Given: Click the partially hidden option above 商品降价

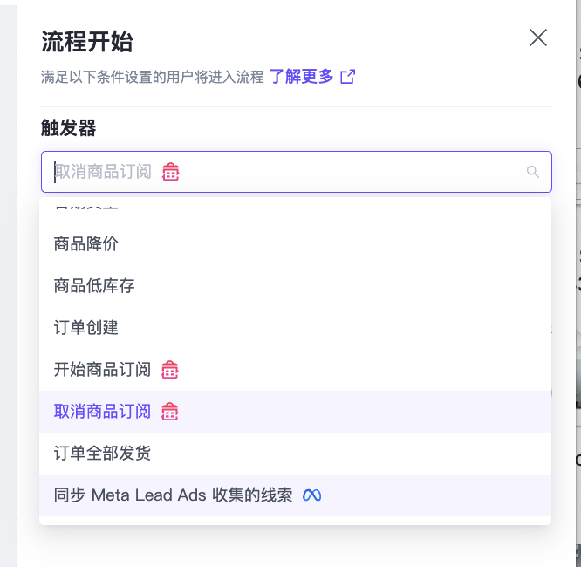Looking at the screenshot, I should pos(86,208).
